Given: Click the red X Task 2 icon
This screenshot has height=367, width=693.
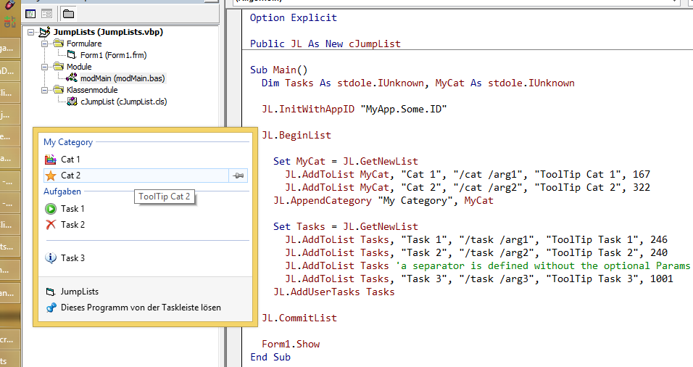Looking at the screenshot, I should point(50,225).
